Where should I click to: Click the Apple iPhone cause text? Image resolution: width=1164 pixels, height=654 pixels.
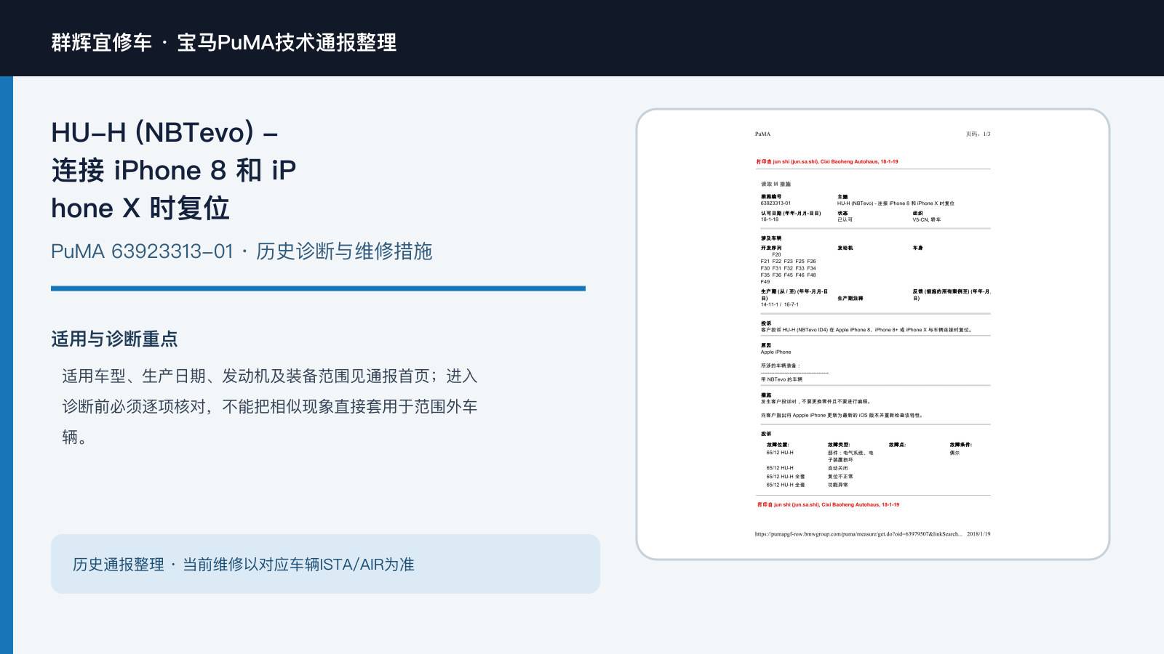point(776,352)
